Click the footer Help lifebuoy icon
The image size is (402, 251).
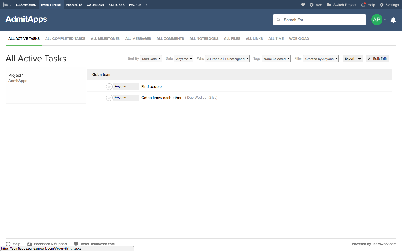click(x=8, y=244)
